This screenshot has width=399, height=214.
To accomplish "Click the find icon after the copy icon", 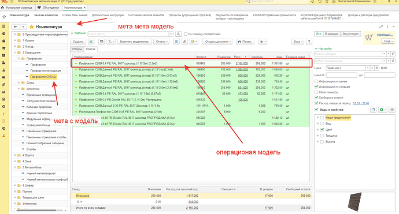I will 101,42.
